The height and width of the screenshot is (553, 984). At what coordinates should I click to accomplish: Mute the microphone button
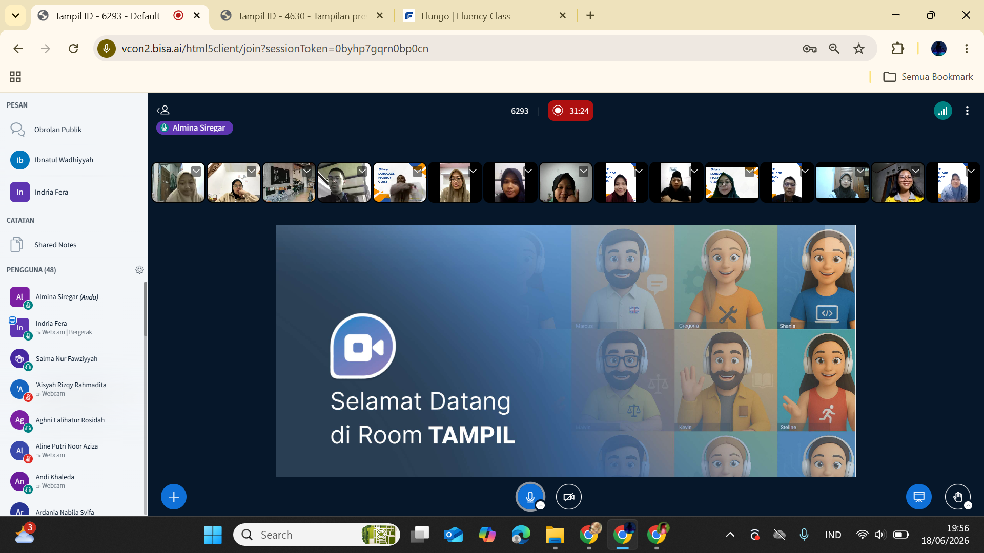pos(530,497)
